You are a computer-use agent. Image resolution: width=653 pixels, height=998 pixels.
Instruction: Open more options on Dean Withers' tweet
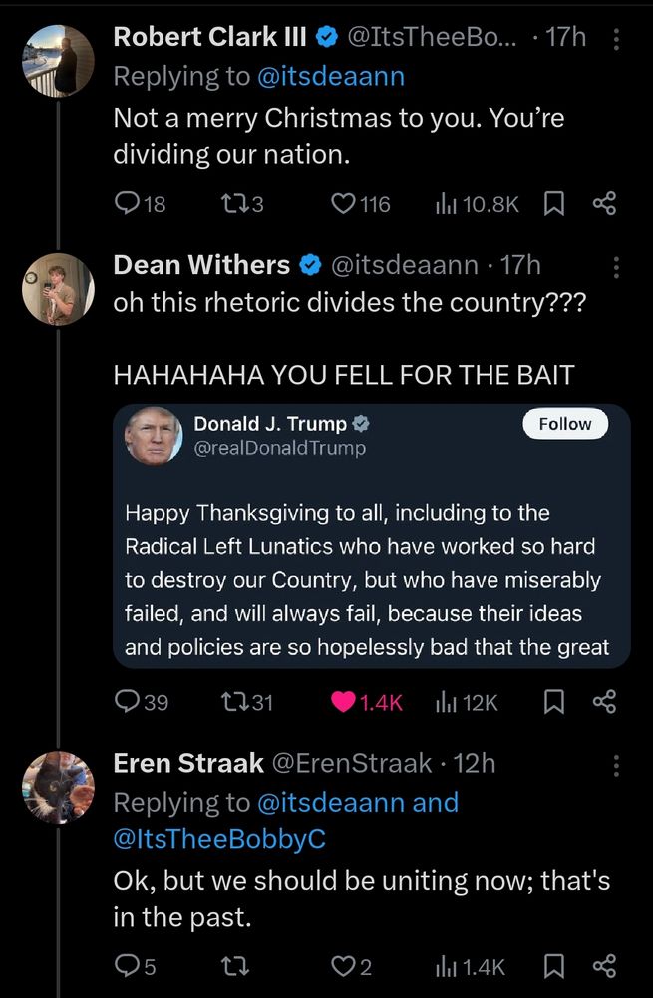click(615, 266)
